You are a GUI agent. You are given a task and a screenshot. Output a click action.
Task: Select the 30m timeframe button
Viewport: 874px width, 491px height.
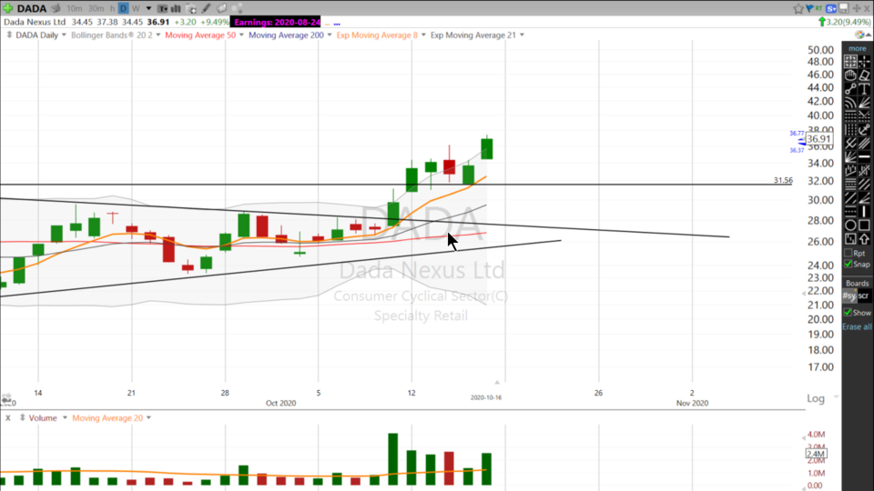[x=96, y=8]
